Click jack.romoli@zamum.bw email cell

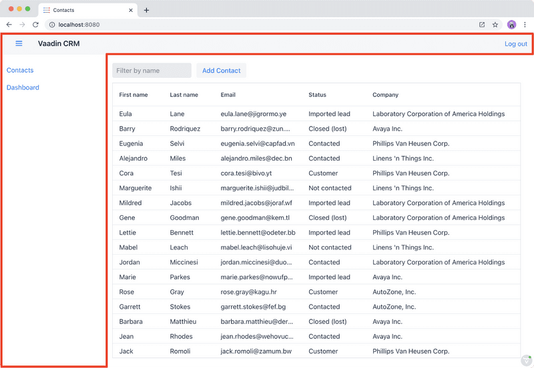tap(256, 351)
